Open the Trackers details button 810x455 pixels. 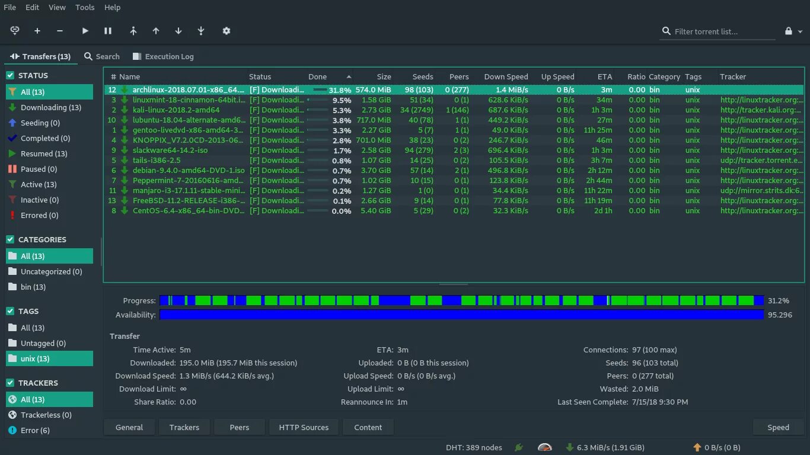click(184, 427)
